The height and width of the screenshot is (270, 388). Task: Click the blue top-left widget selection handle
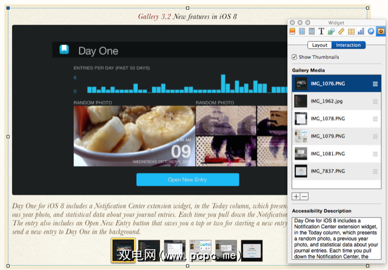8,8
